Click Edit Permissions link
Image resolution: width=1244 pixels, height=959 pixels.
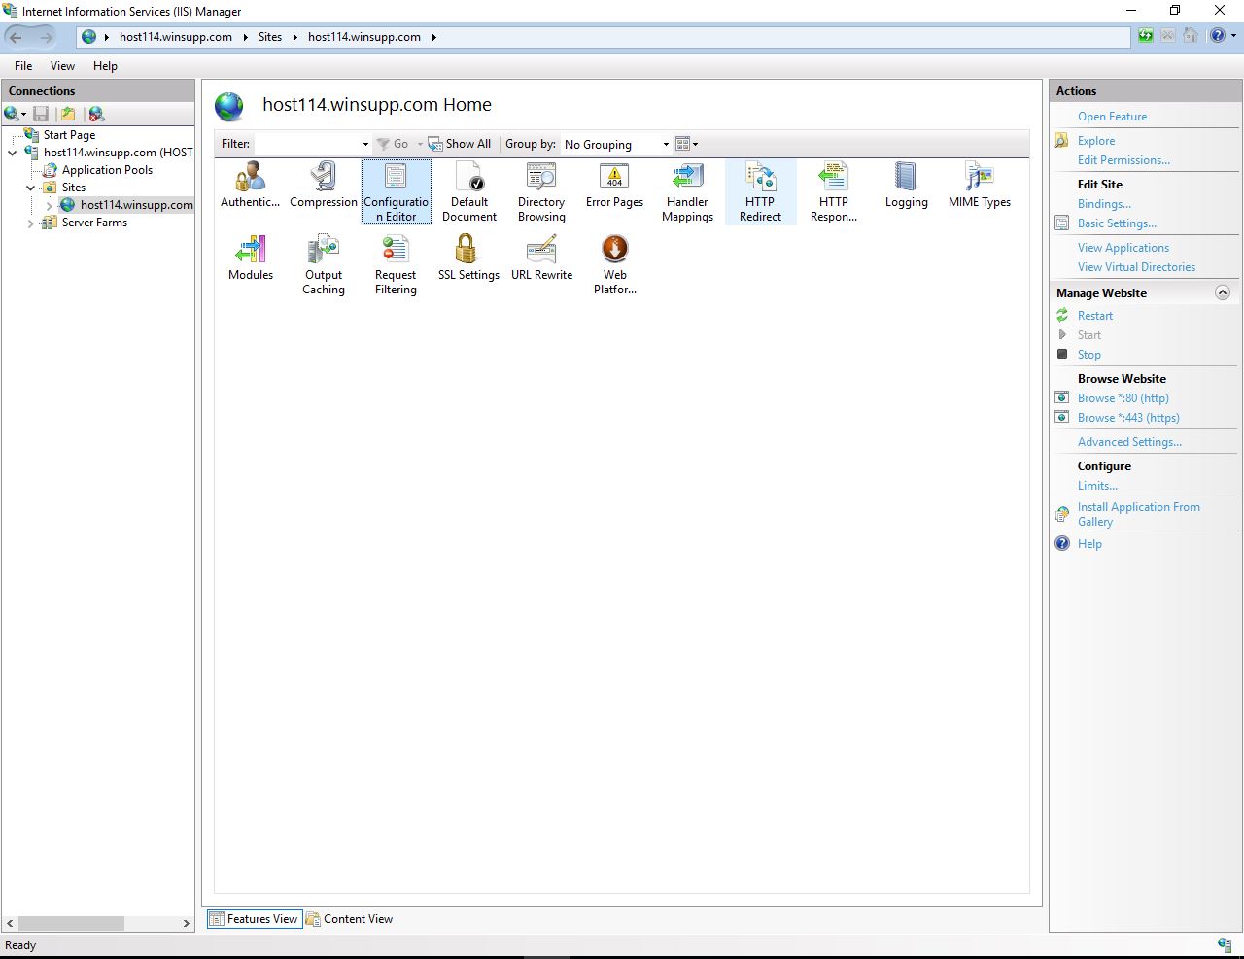[1123, 160]
